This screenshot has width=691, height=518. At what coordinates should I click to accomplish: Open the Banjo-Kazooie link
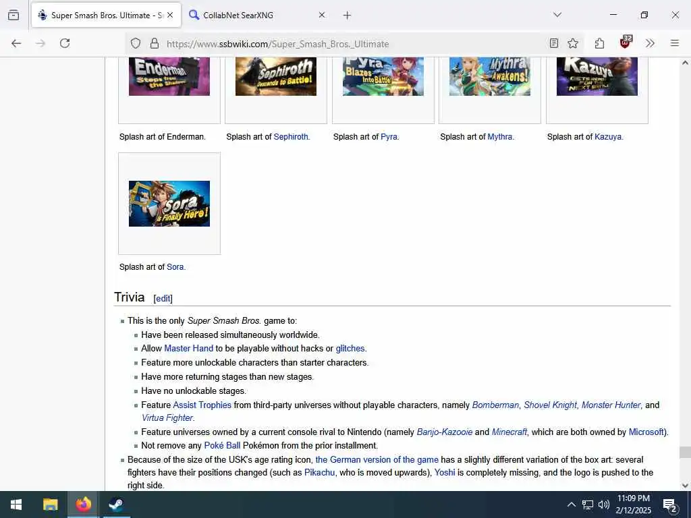tap(445, 432)
